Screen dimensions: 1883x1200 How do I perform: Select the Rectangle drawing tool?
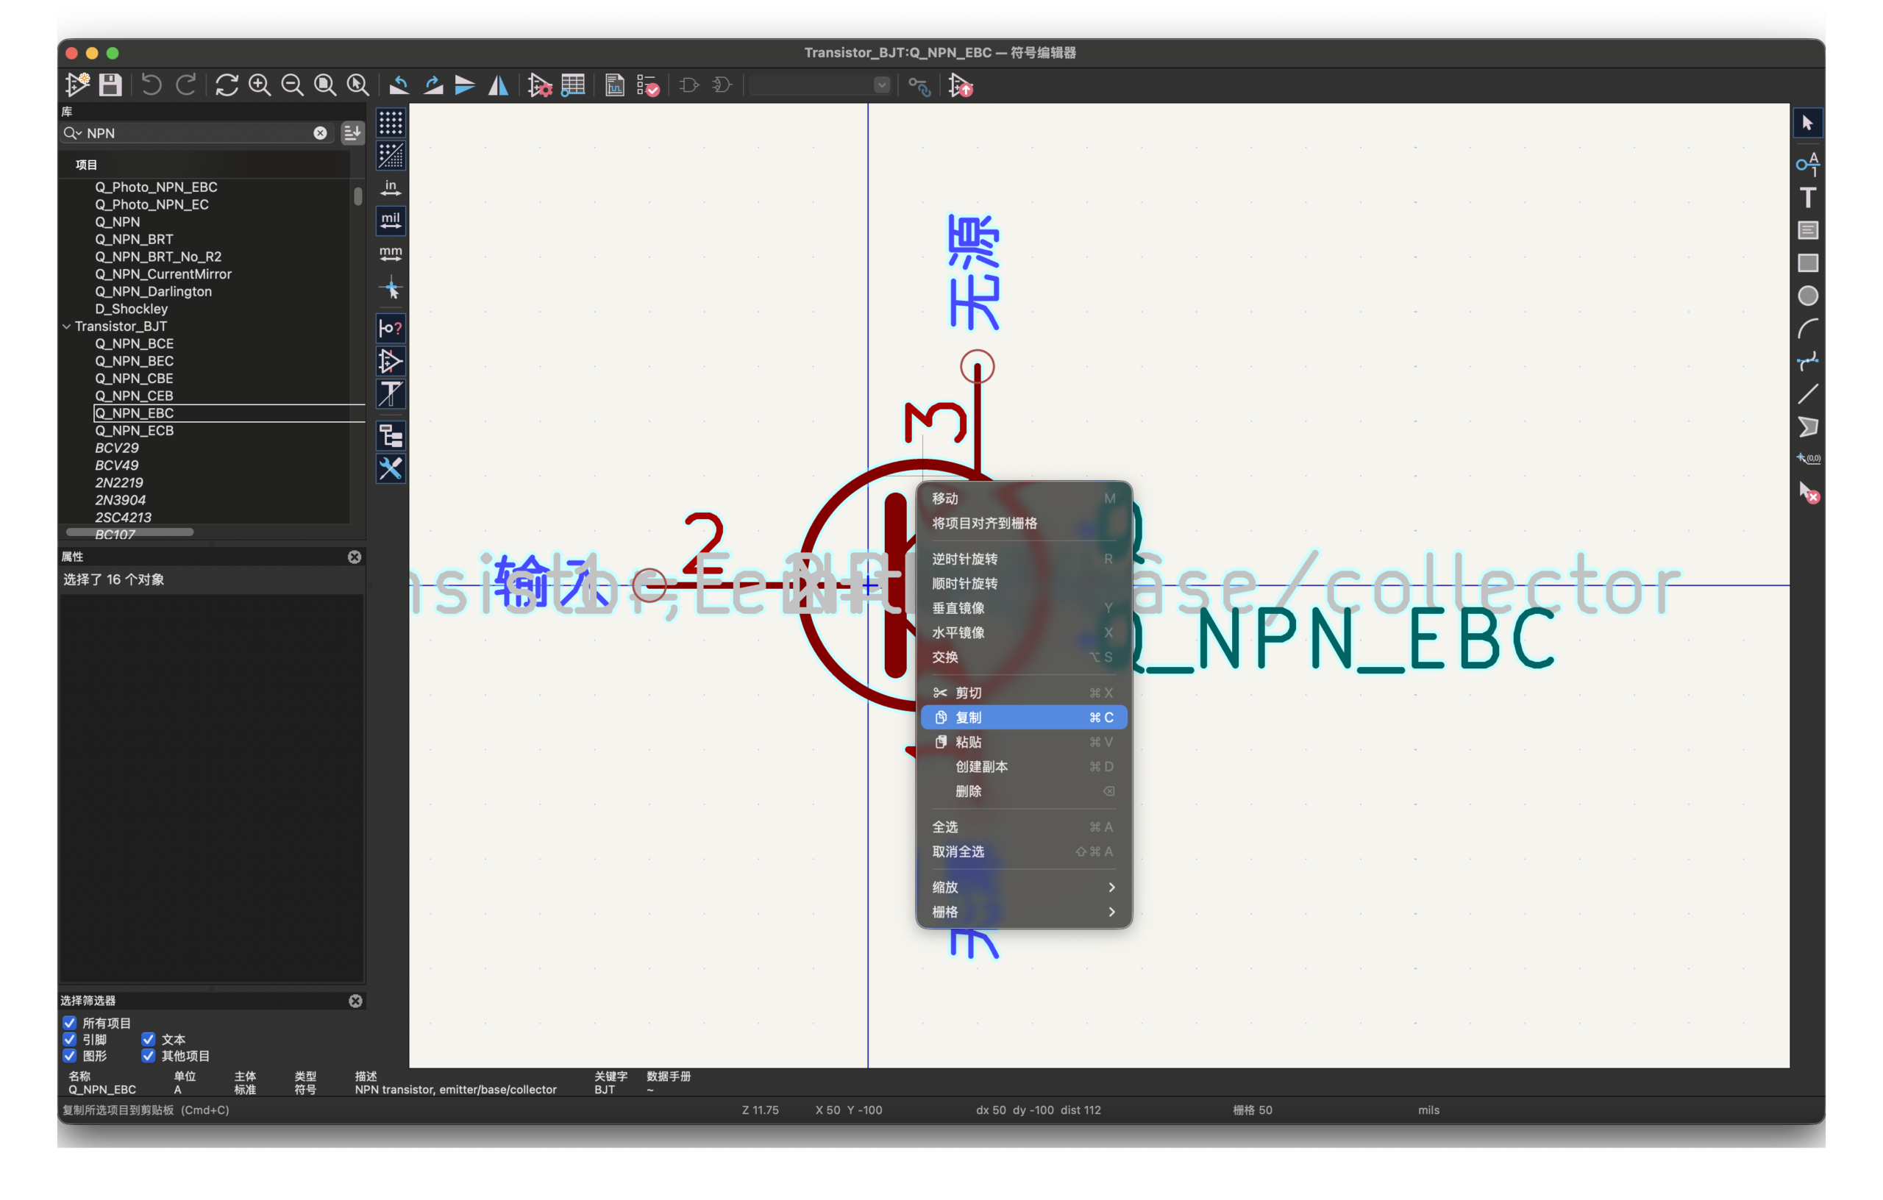1807,262
